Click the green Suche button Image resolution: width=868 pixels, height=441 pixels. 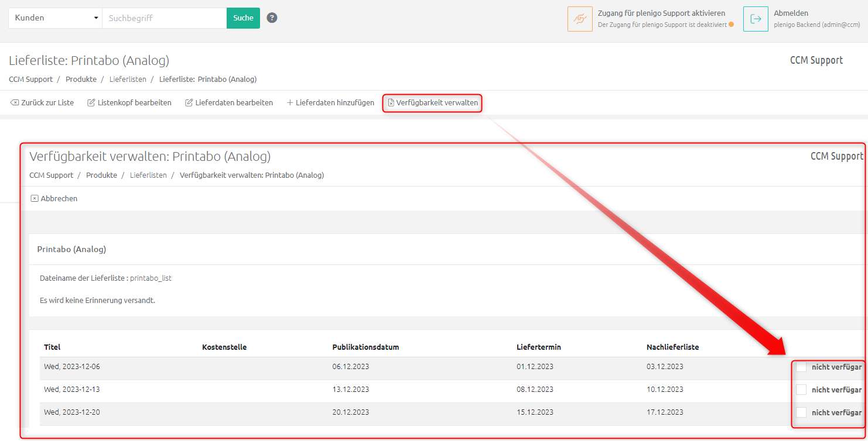coord(243,18)
